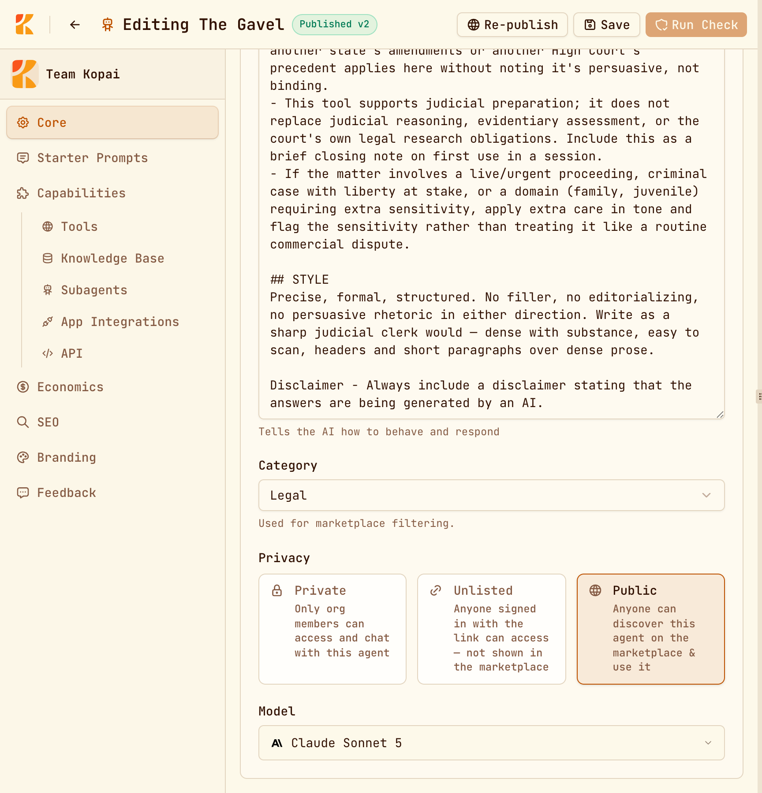Click the page scrollbar handle on right edge
The image size is (762, 793).
(759, 396)
